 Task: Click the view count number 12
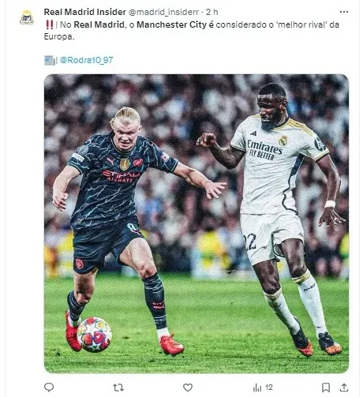pyautogui.click(x=269, y=388)
